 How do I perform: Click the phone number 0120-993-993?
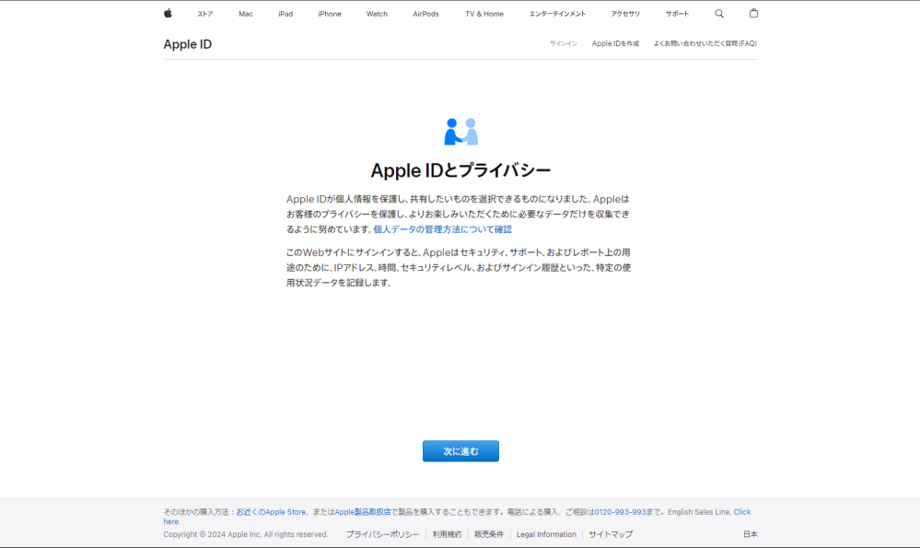point(620,512)
